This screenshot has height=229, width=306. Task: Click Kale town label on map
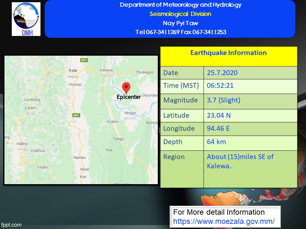tap(73, 71)
